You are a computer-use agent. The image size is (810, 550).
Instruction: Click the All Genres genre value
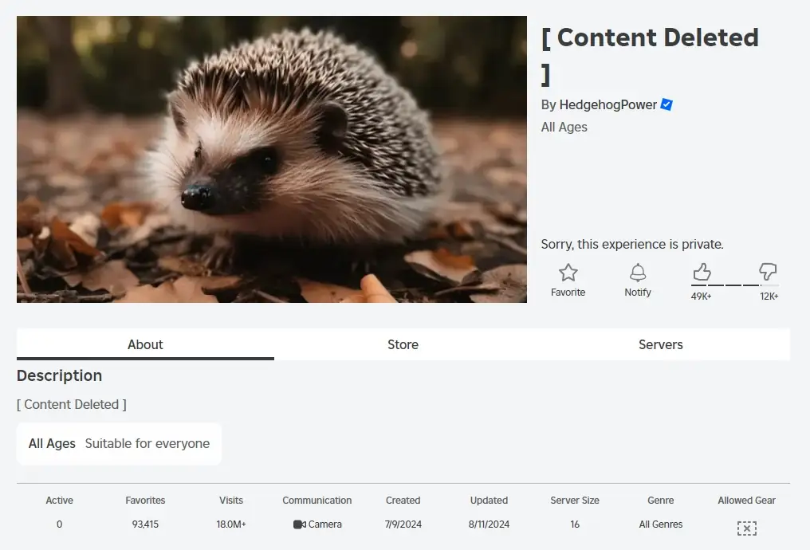(661, 524)
